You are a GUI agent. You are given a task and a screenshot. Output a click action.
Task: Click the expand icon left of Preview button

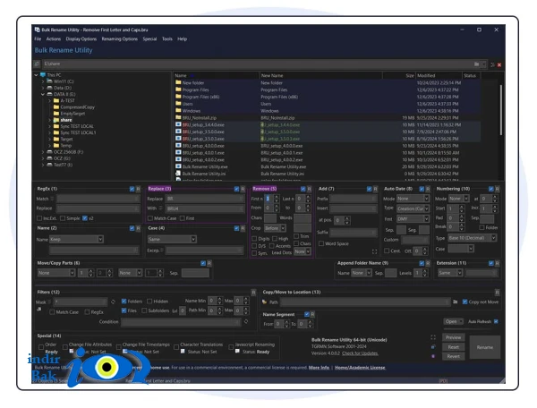tap(433, 337)
